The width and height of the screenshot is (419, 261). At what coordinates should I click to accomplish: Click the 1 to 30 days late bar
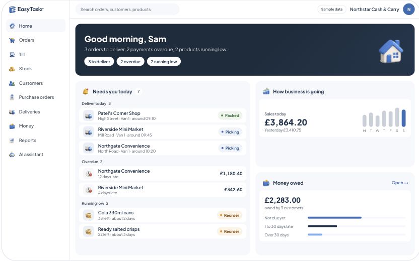(x=357, y=226)
